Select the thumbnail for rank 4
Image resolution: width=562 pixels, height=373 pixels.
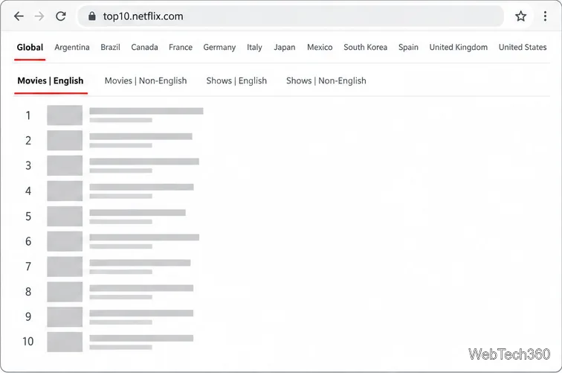point(65,191)
